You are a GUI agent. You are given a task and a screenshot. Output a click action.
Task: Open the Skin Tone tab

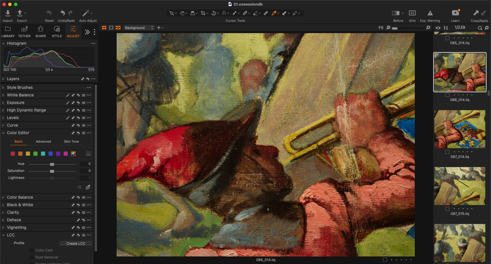click(71, 141)
